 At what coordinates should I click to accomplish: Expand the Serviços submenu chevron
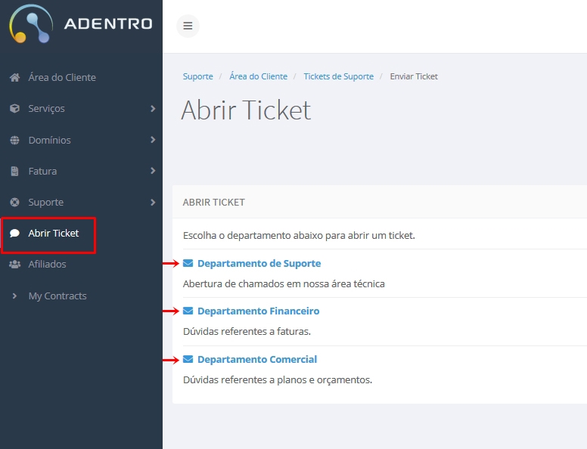(153, 109)
